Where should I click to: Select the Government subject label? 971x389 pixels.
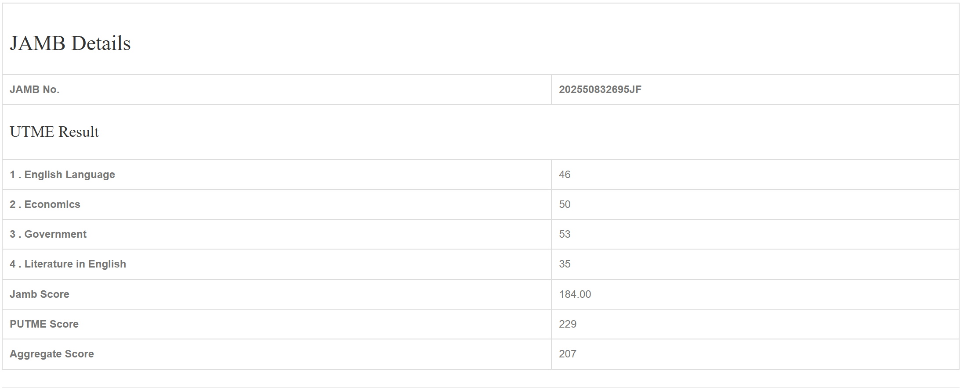55,234
